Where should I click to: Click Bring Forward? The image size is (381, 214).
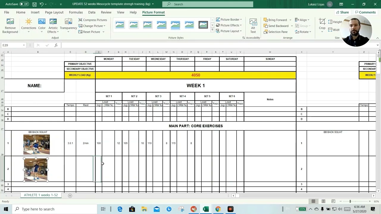point(275,20)
